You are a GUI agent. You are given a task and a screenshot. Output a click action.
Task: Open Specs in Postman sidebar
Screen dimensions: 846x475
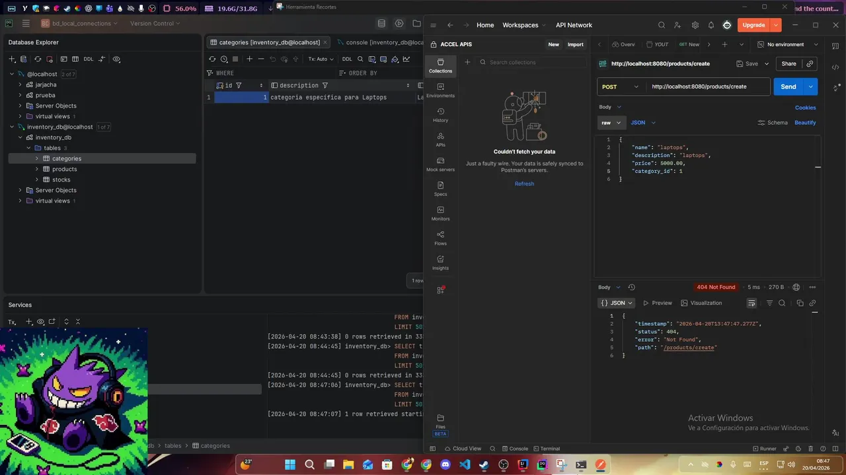click(440, 189)
